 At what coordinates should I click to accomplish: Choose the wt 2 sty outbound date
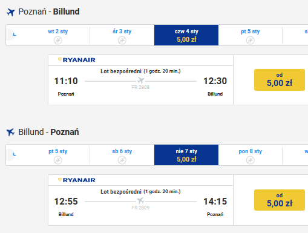coord(58,35)
